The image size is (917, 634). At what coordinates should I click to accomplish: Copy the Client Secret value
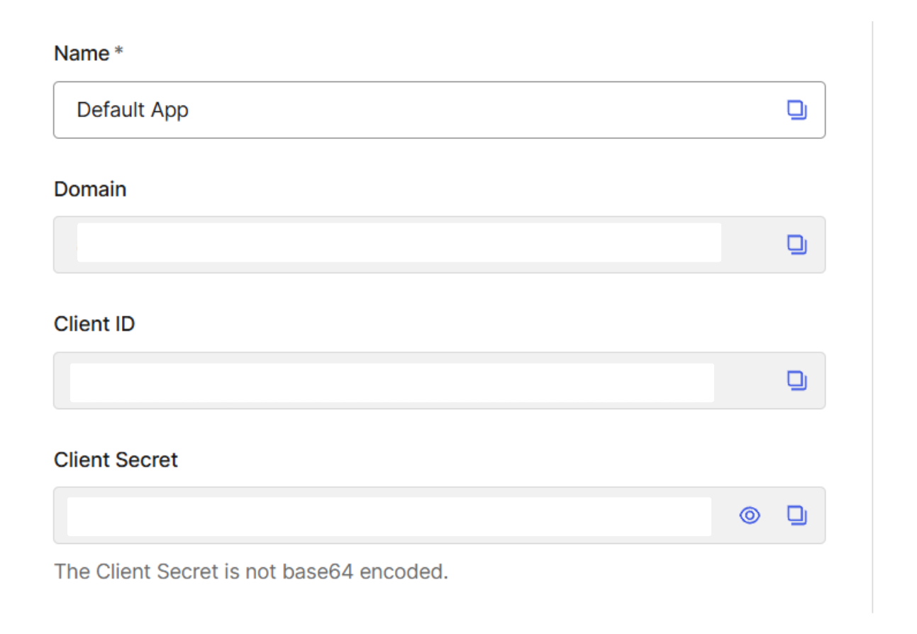point(797,515)
